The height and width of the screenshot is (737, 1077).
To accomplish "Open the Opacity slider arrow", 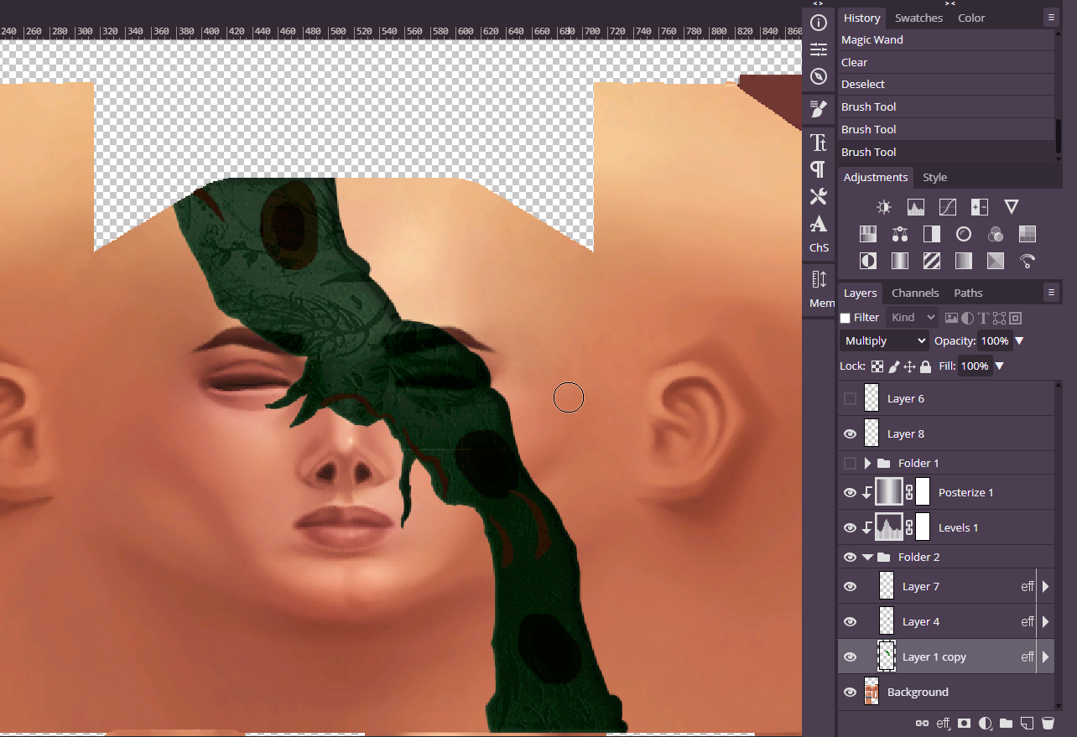I will 1020,341.
